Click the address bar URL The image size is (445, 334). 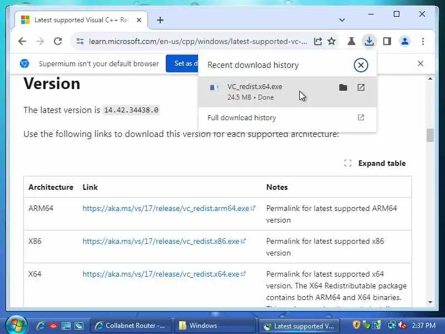point(198,41)
